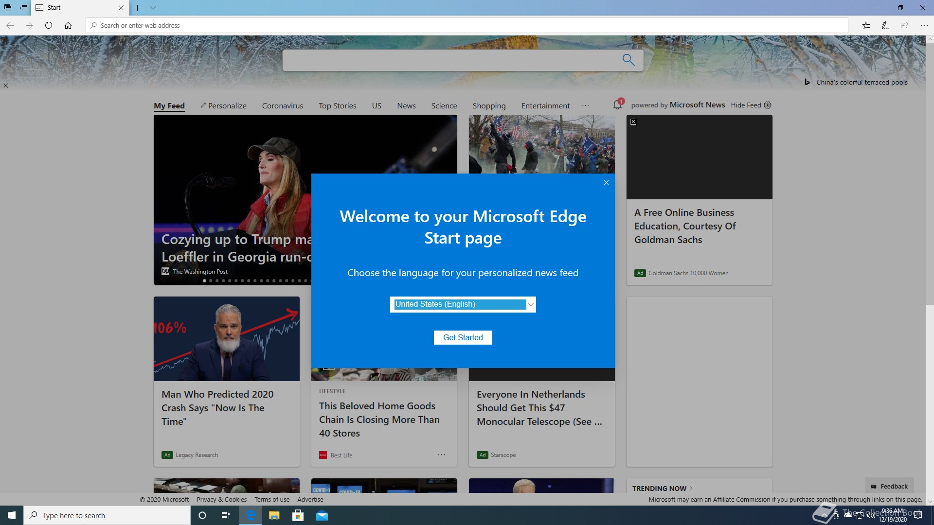This screenshot has height=525, width=934.
Task: Open the Science tab
Action: [x=444, y=105]
